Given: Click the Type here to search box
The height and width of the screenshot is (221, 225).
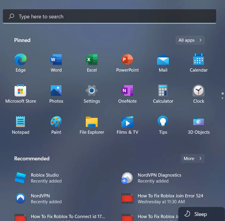Looking at the screenshot, I should (110, 16).
